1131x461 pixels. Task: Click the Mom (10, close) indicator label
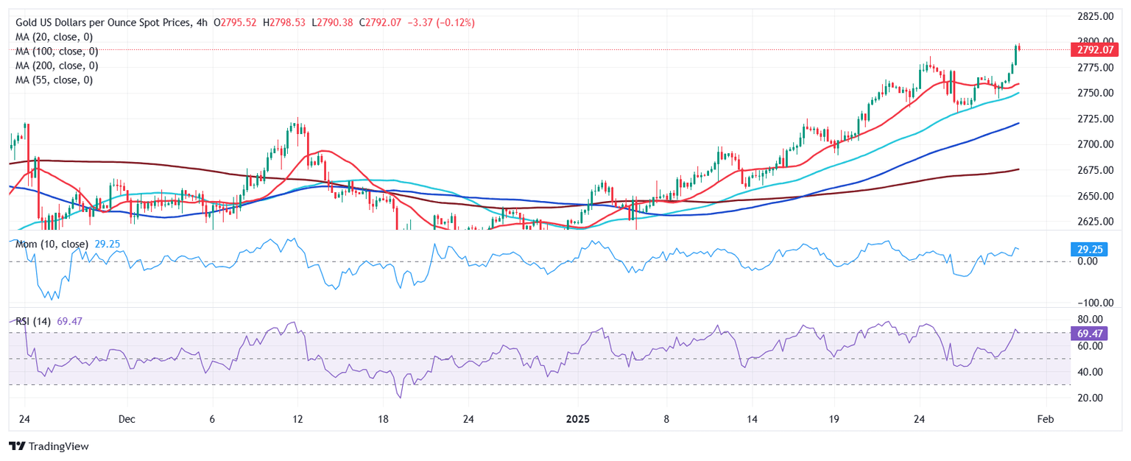(52, 244)
